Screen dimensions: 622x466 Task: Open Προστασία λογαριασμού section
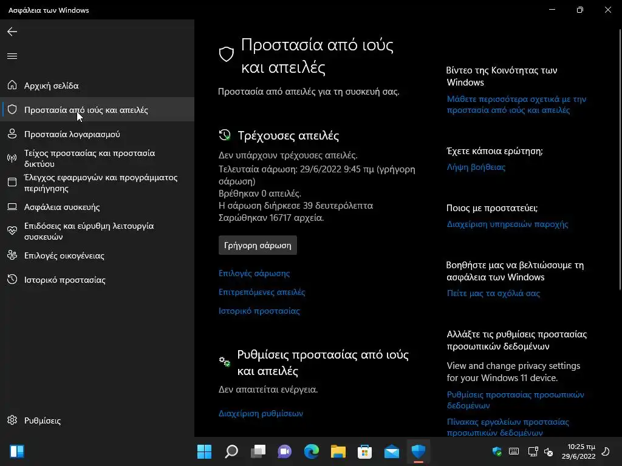97,133
